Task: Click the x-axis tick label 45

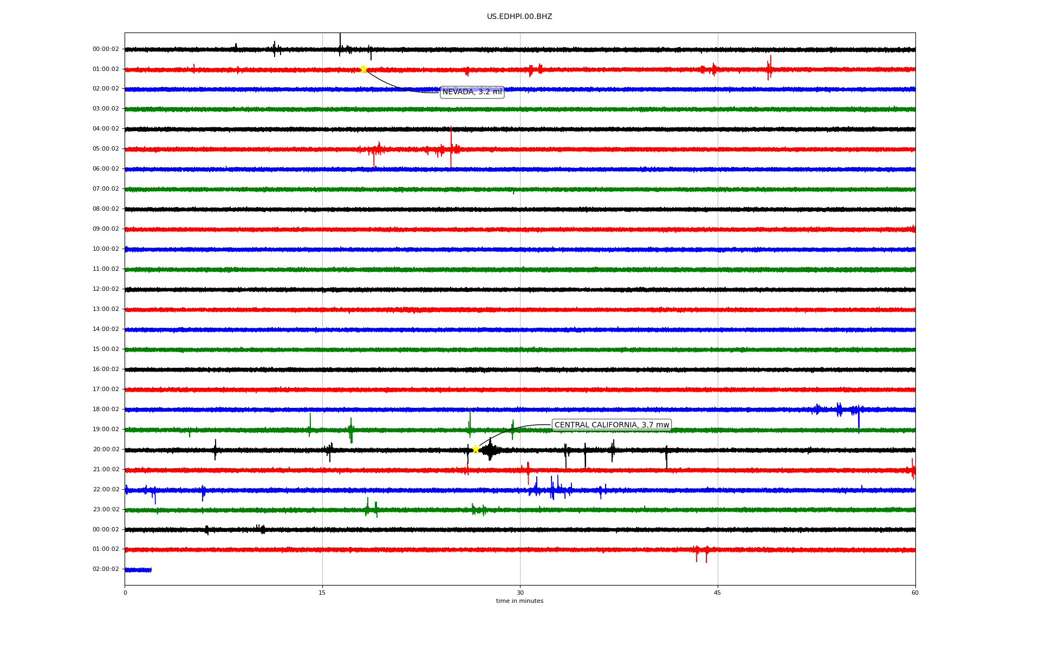Action: click(x=718, y=593)
